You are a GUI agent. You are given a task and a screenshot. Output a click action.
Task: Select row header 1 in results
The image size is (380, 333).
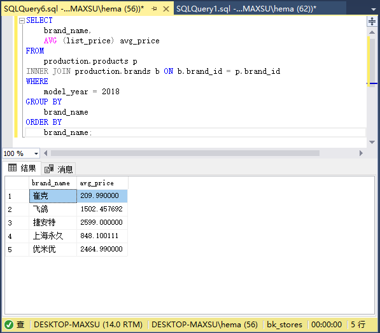pos(17,196)
